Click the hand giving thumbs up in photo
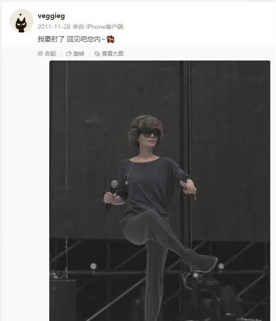Screen dimensions: 276x321 188,187
